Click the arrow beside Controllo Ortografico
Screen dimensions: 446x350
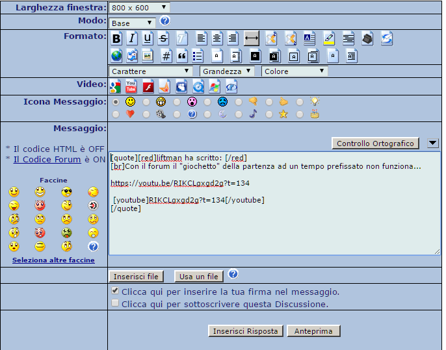[x=432, y=143]
